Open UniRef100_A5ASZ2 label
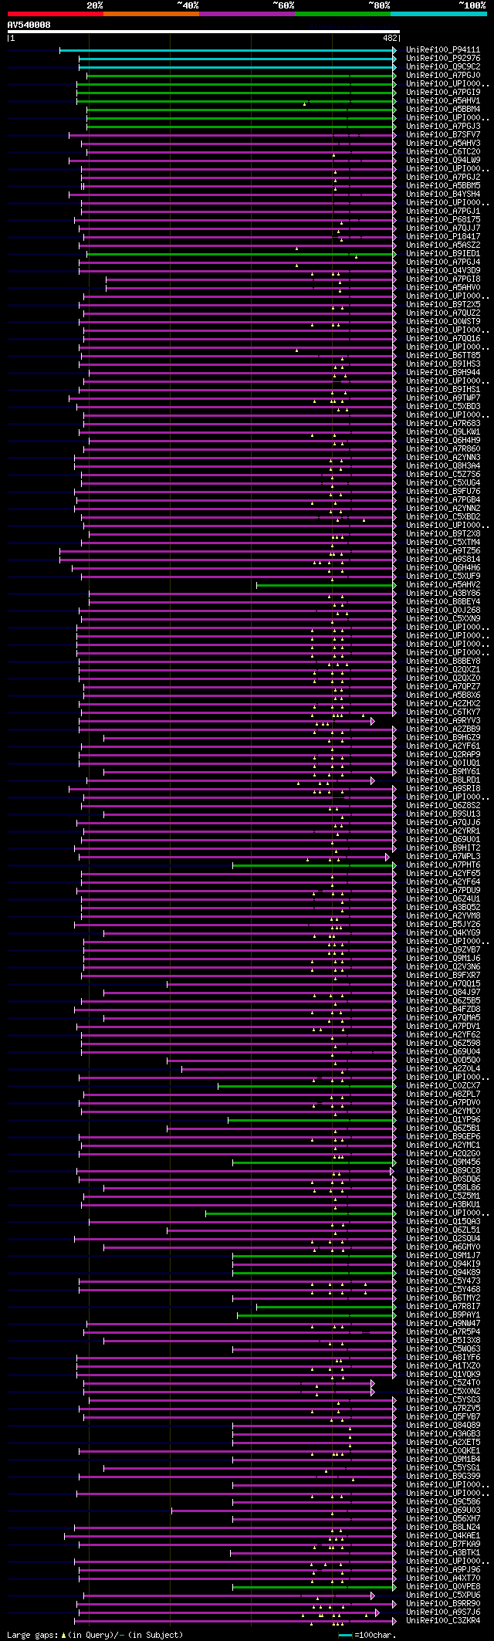Image resolution: width=494 pixels, height=1641 pixels. pos(443,245)
